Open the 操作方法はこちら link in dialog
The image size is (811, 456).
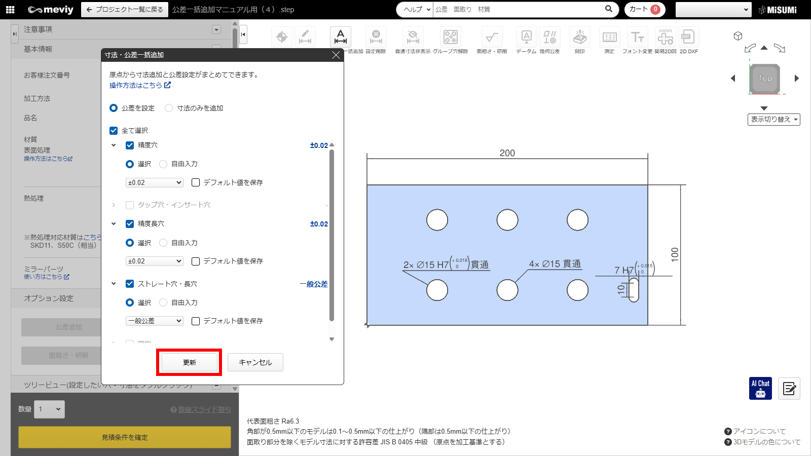pos(140,85)
